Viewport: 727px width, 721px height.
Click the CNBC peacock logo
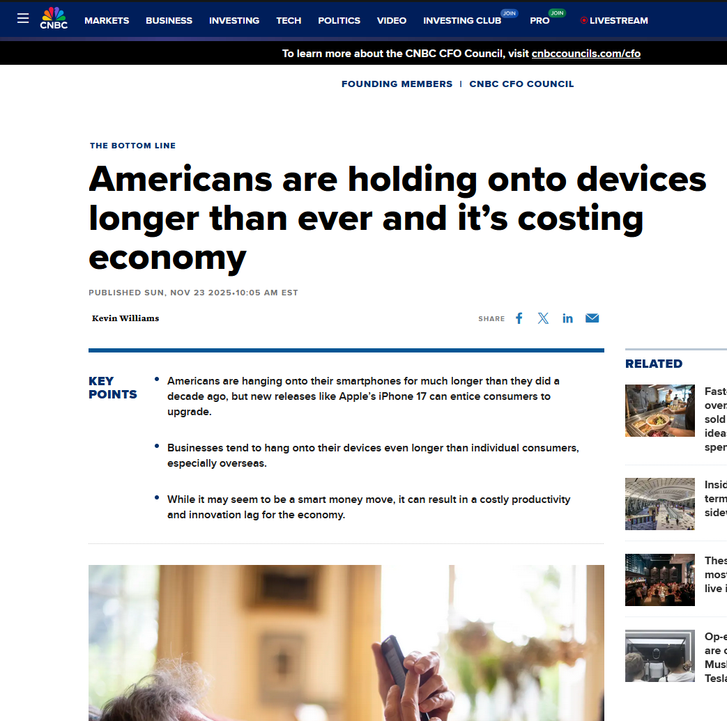click(x=54, y=18)
